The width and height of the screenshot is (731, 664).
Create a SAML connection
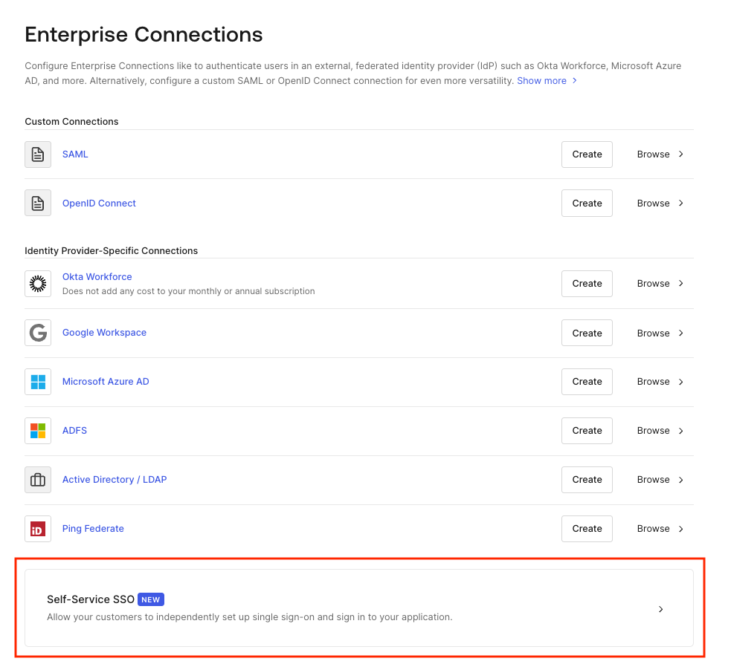[587, 154]
